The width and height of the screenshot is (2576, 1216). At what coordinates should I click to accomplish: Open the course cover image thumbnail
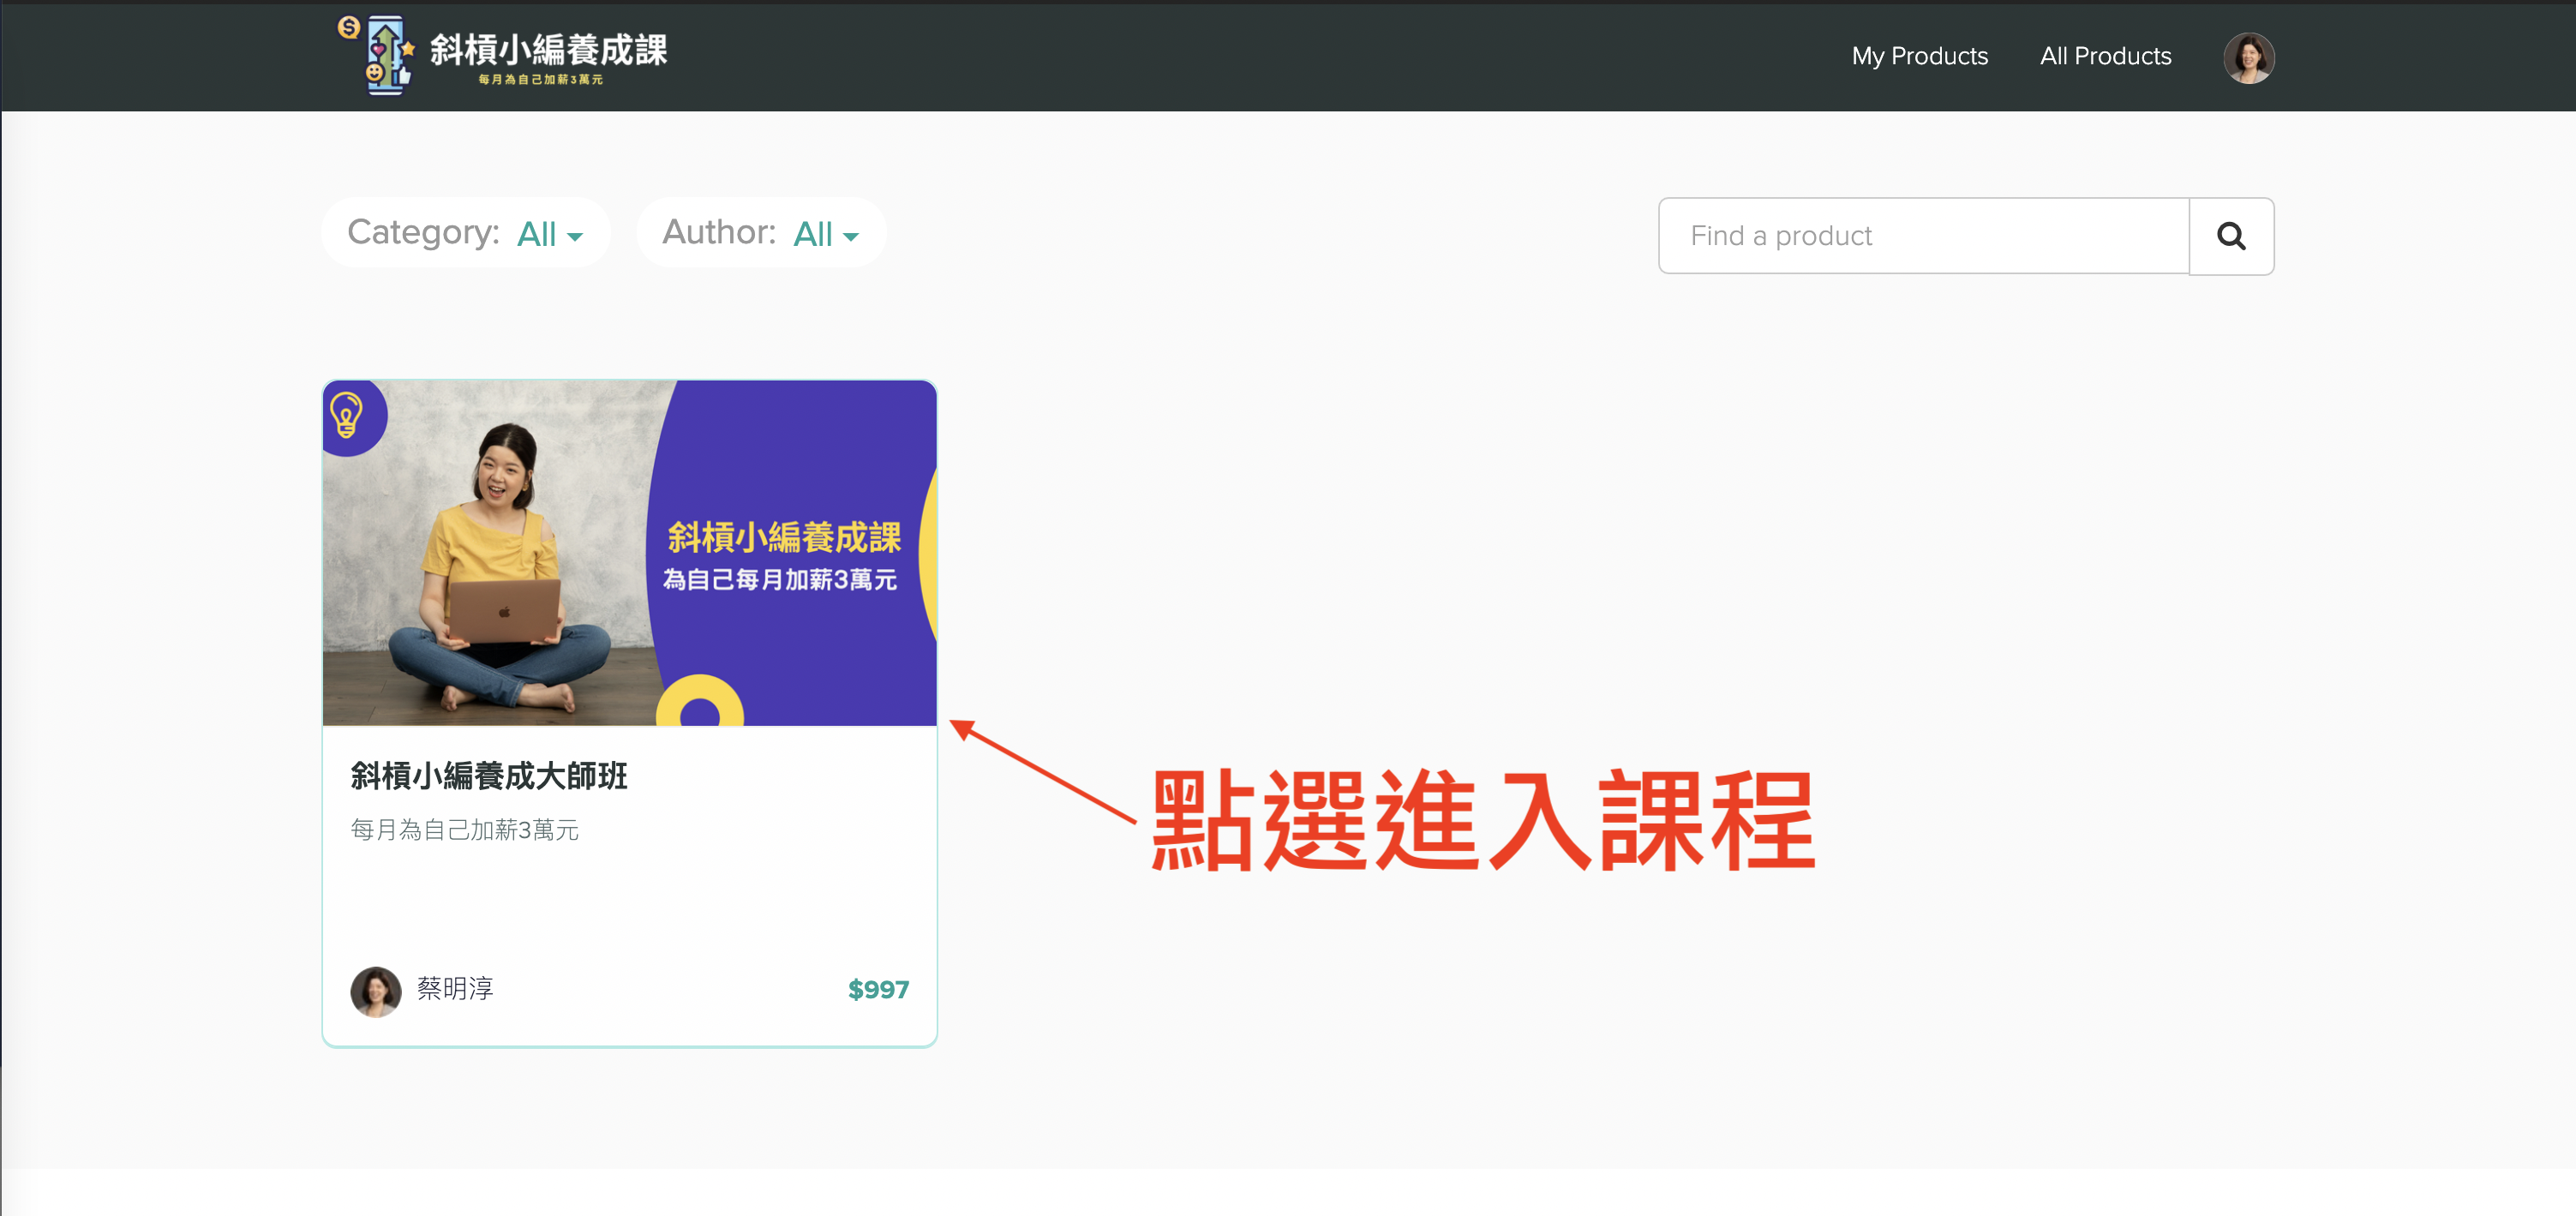coord(629,552)
